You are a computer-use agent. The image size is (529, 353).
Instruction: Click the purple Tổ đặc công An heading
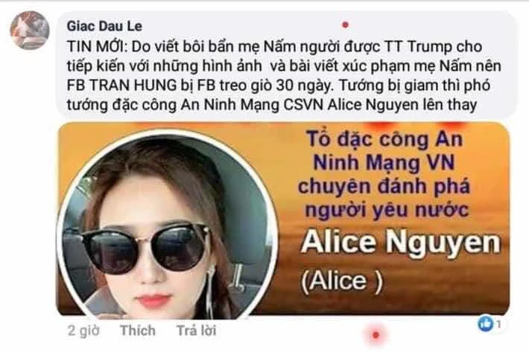point(384,139)
